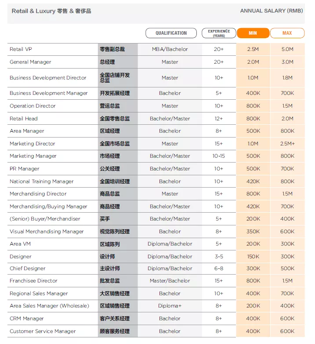Click '6-8' experience for Chief Designer

pyautogui.click(x=219, y=268)
